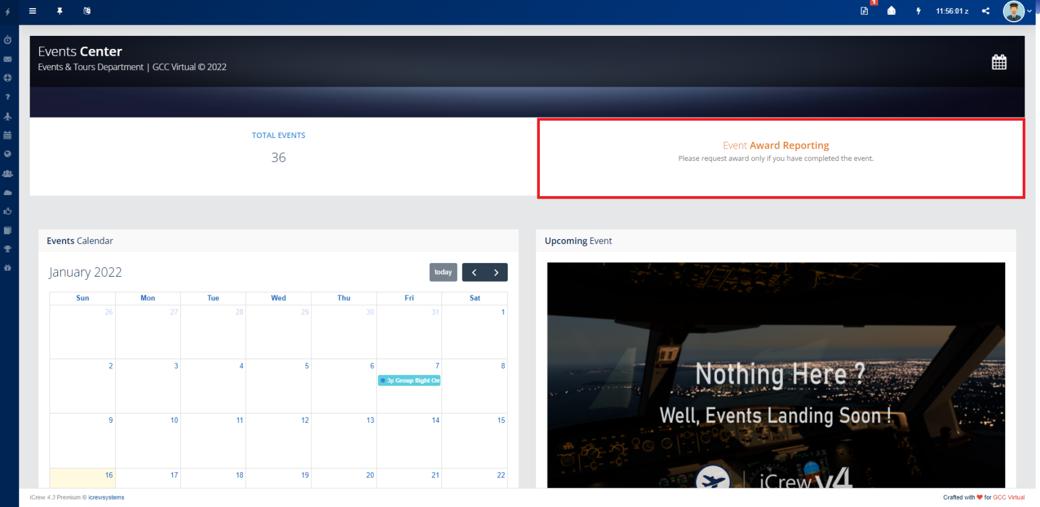Click the pin icon in top bar
1040x507 pixels.
tap(59, 11)
